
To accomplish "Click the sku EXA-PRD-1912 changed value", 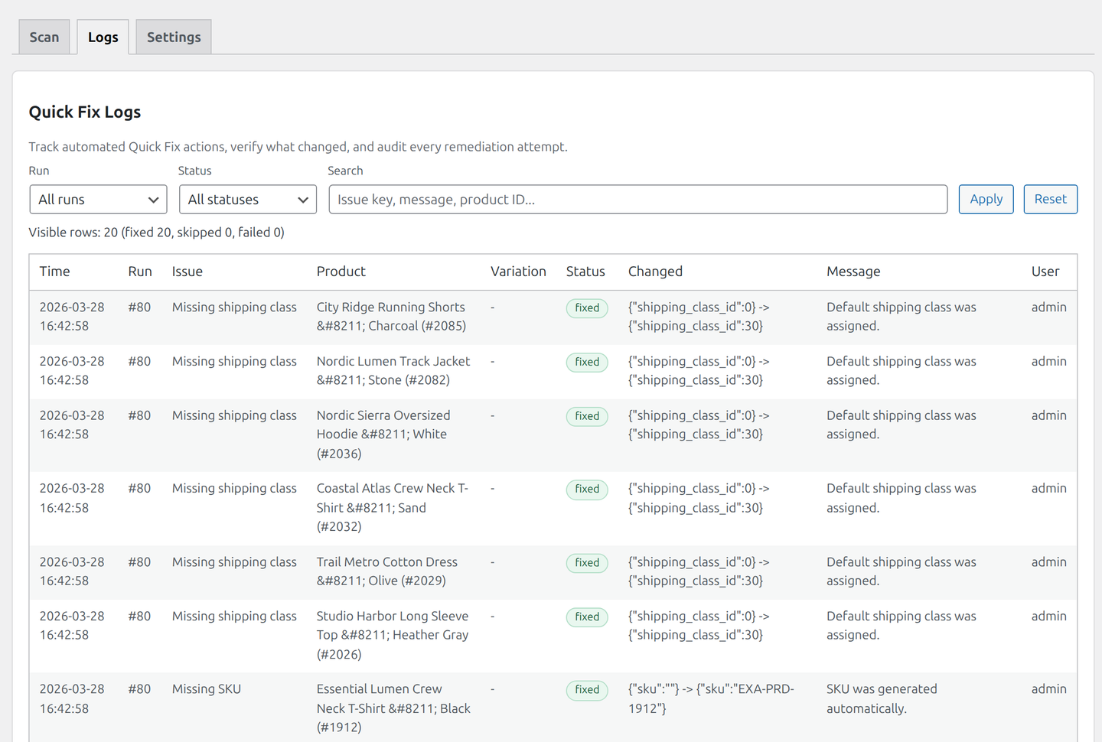I will pyautogui.click(x=711, y=699).
